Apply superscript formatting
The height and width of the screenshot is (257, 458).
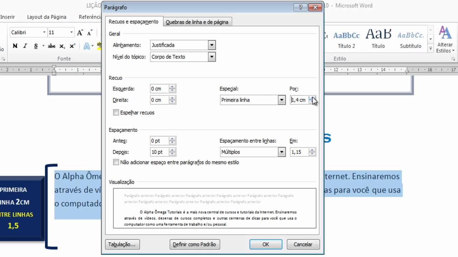coord(72,46)
